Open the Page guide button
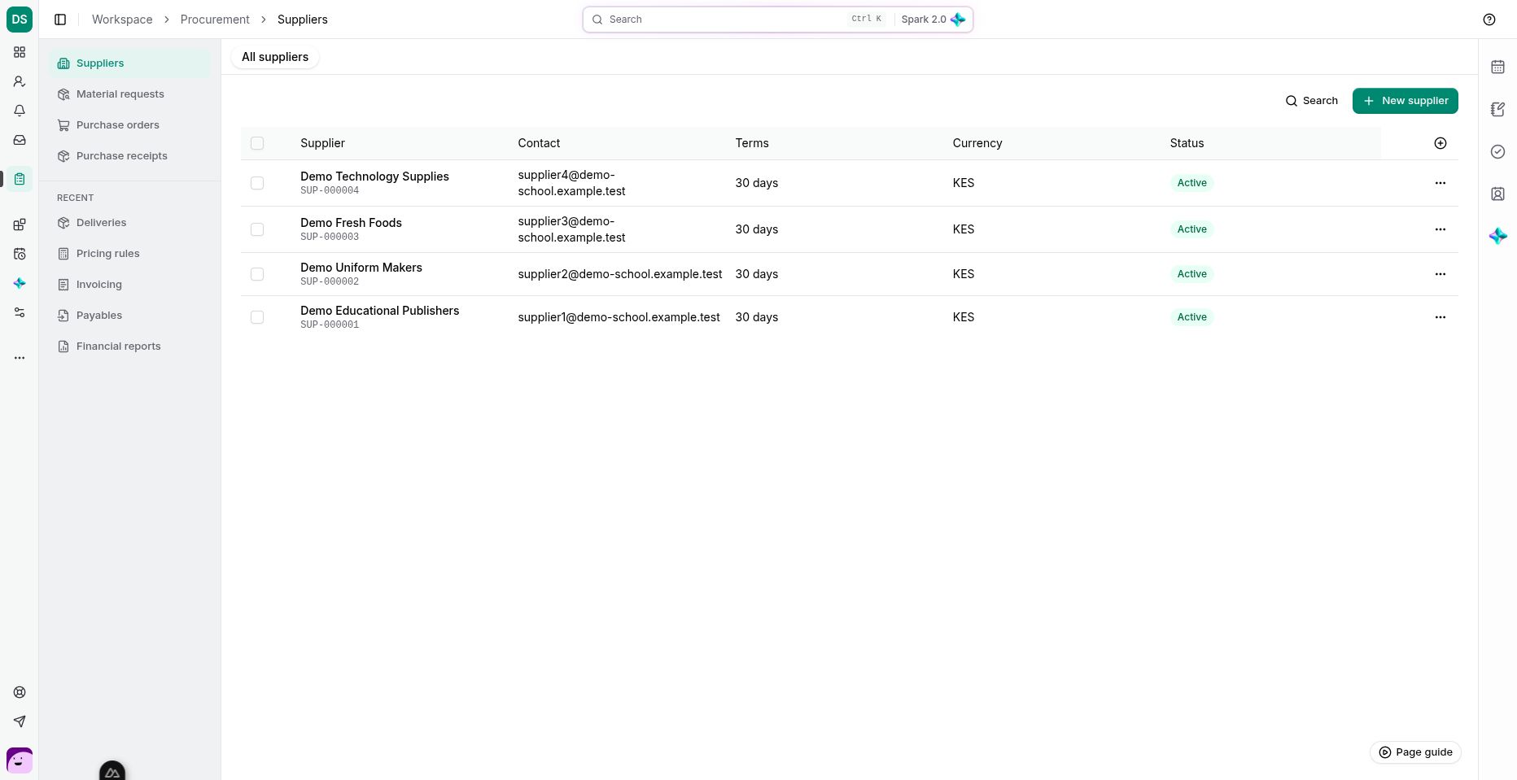The image size is (1517, 780). tap(1415, 752)
